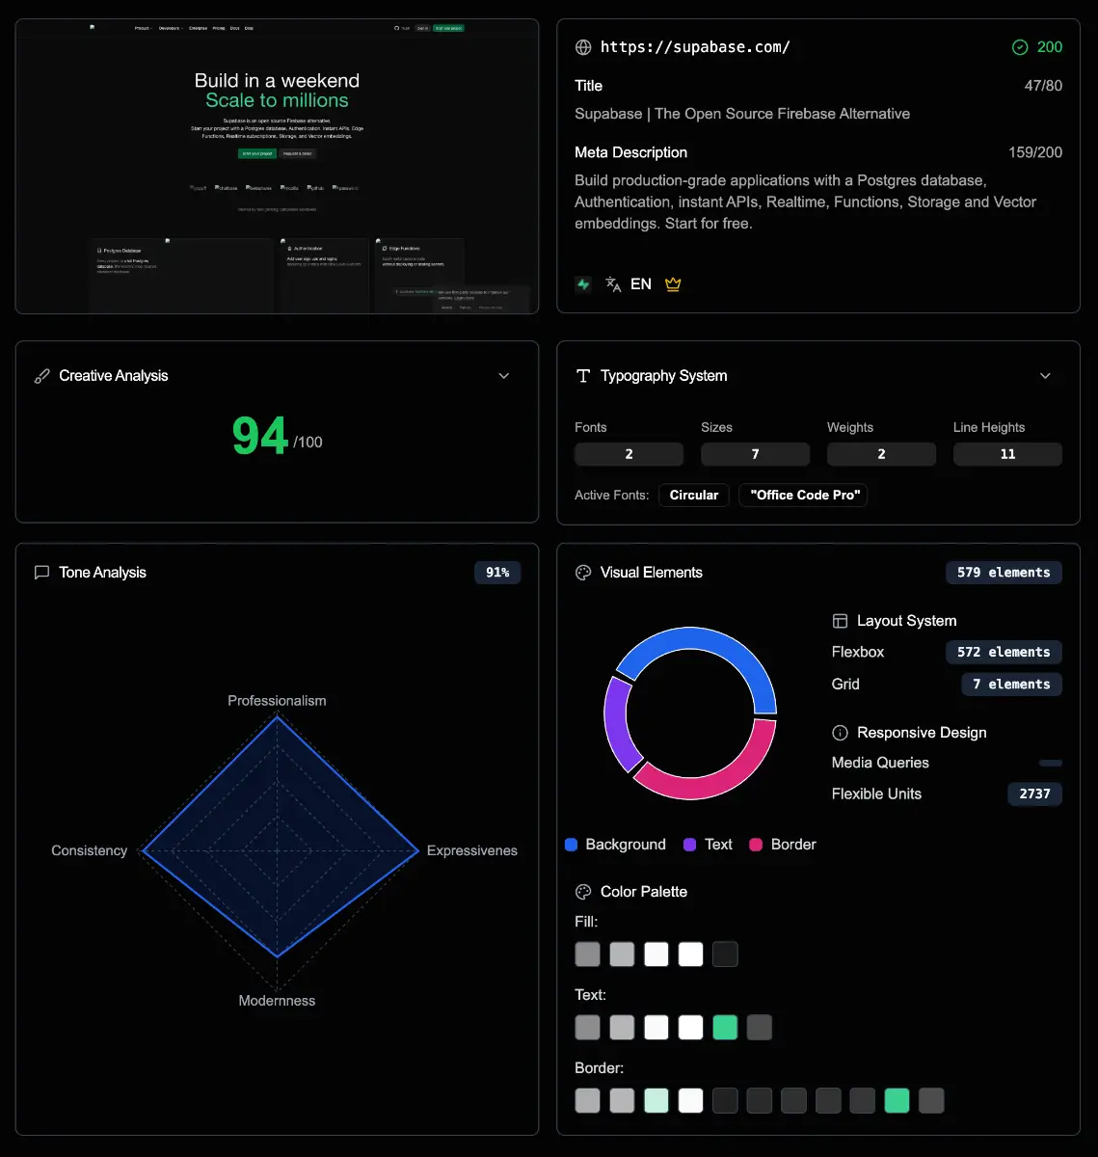This screenshot has height=1157, width=1098.
Task: Click the gold crown premium icon
Action: (x=672, y=283)
